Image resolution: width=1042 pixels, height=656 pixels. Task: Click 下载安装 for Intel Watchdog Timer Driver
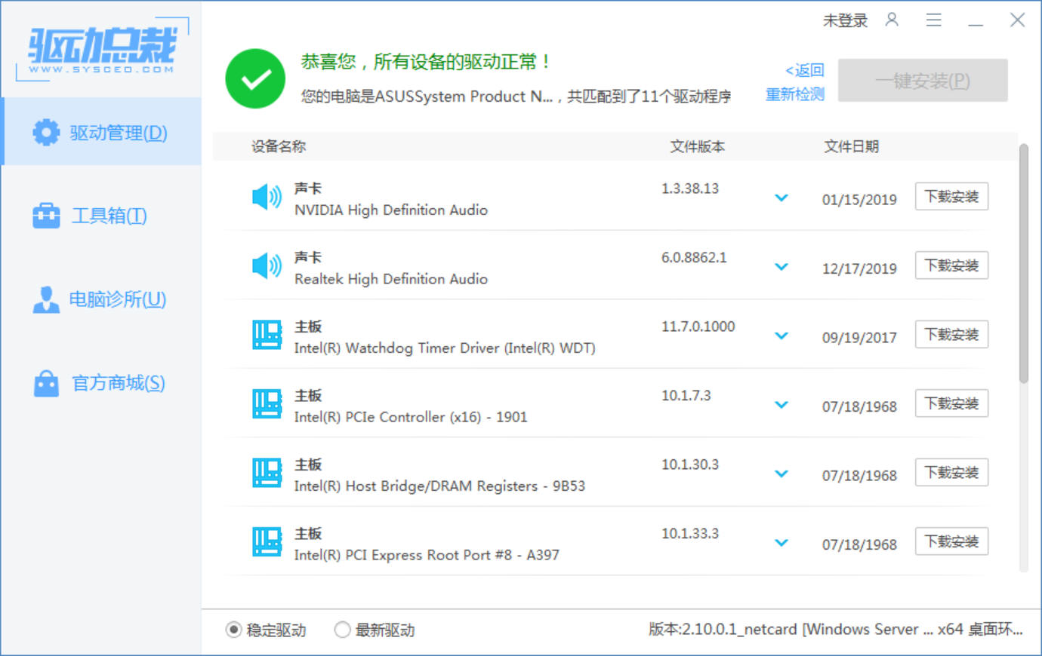point(951,334)
